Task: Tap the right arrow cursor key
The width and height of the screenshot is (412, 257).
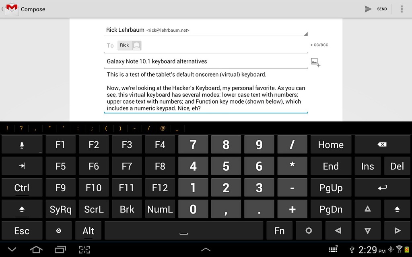Action: pyautogui.click(x=397, y=230)
